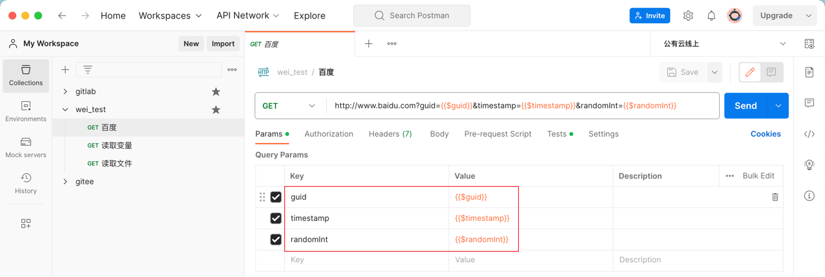
Task: Open Cookies link
Action: (766, 134)
